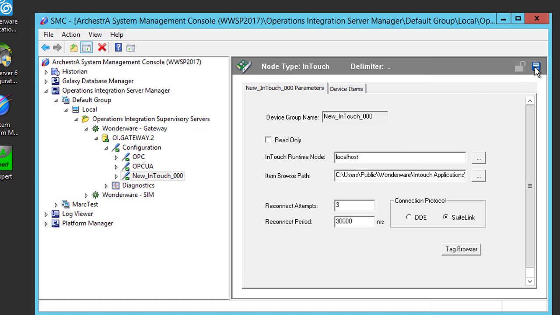Click the Show/Hide action pane icon

(x=130, y=48)
